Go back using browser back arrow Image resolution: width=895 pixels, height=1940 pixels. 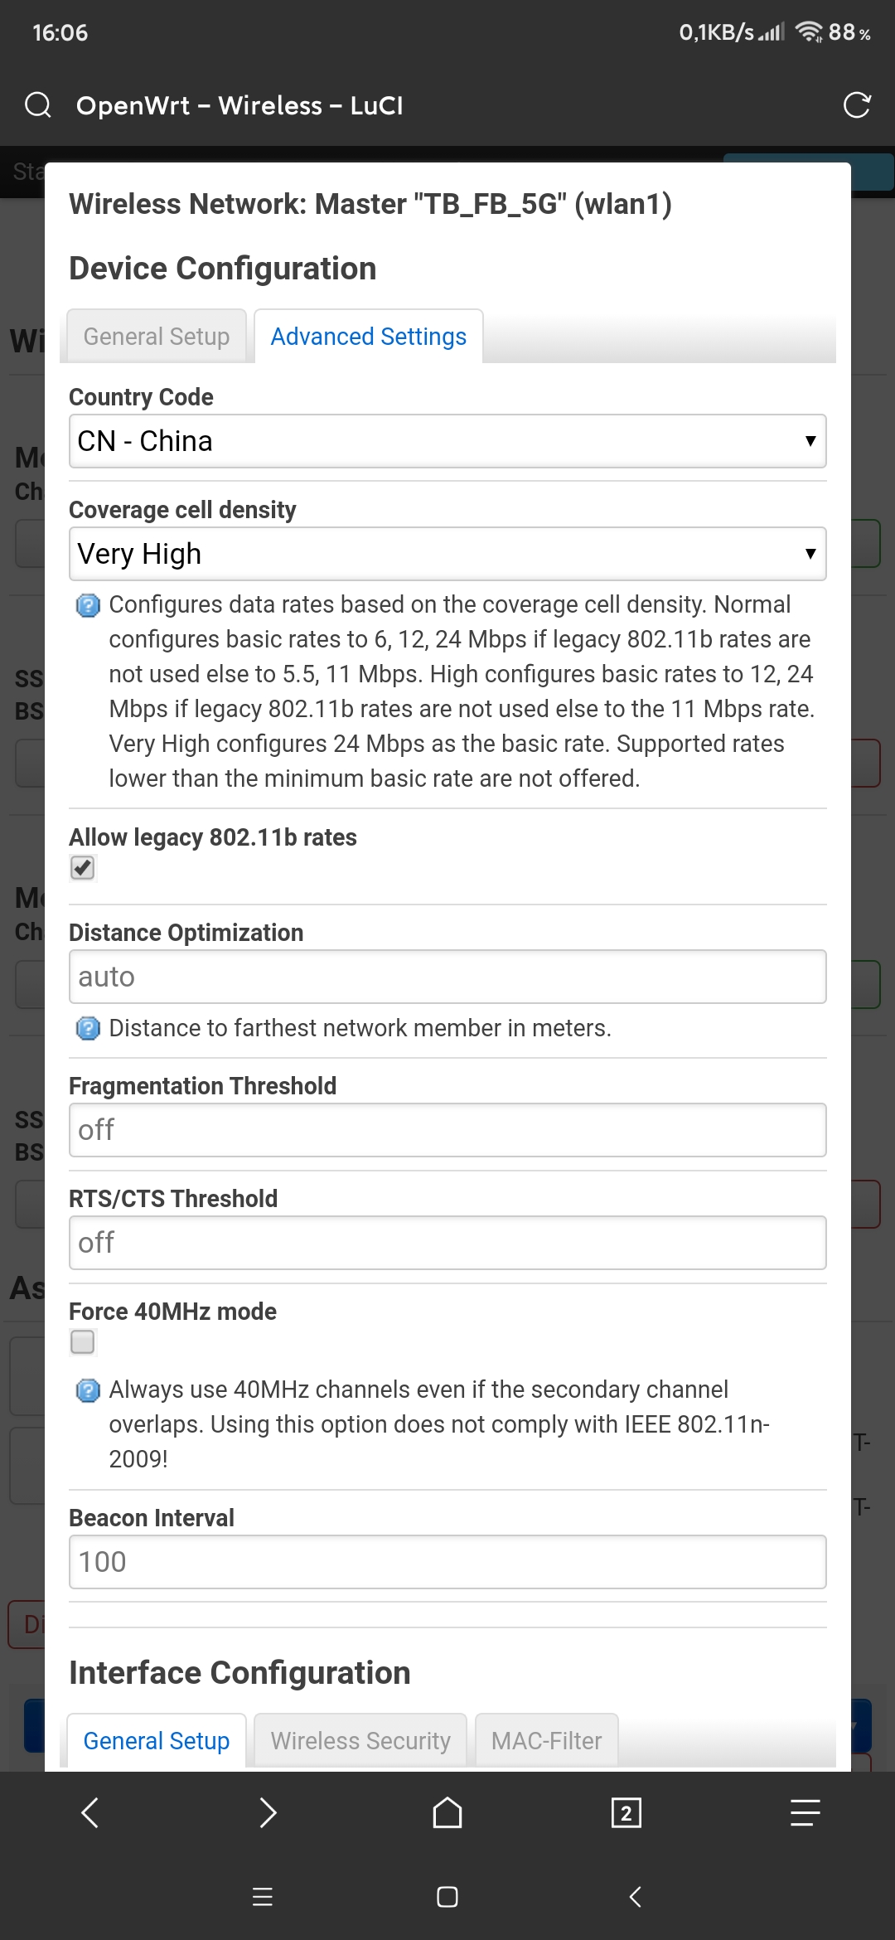(x=90, y=1812)
